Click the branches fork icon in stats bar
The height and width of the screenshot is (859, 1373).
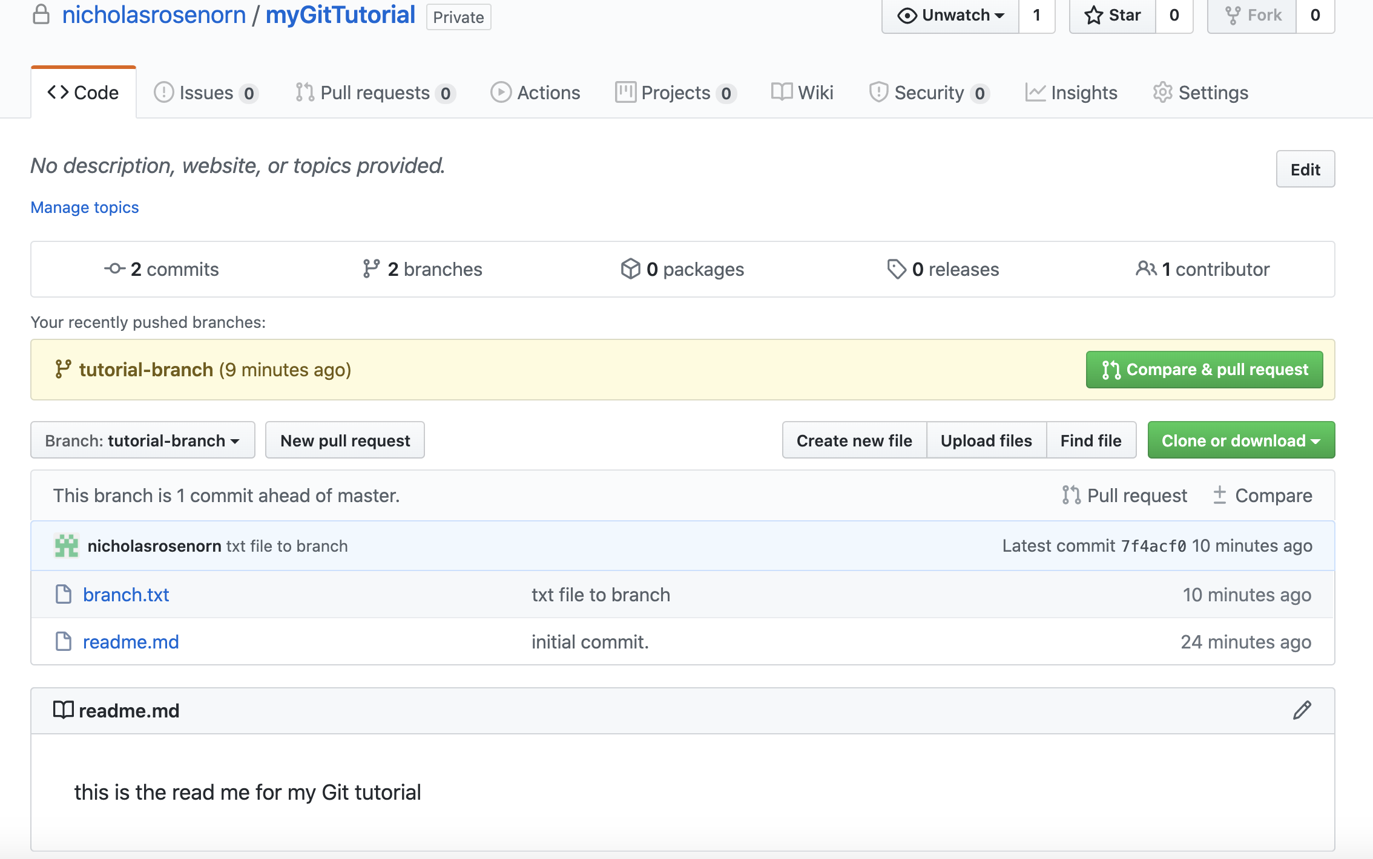point(371,269)
